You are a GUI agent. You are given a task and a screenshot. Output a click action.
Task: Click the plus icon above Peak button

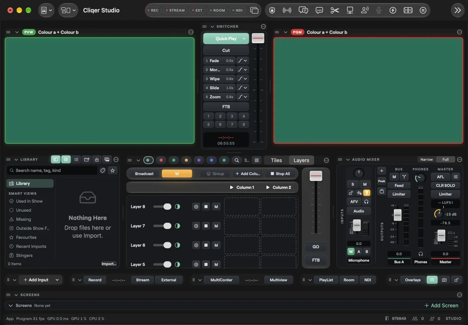pyautogui.click(x=381, y=171)
